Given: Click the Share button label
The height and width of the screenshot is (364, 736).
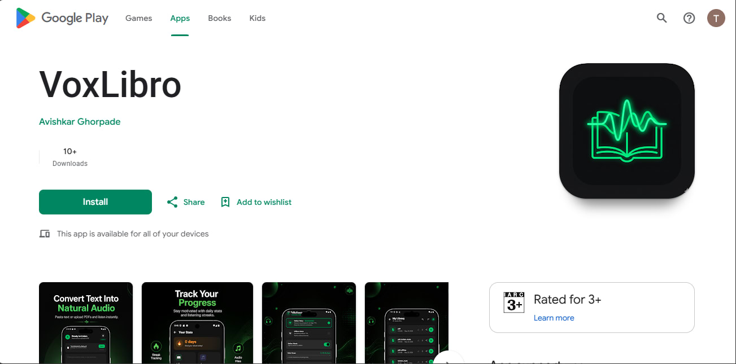Looking at the screenshot, I should pos(194,202).
